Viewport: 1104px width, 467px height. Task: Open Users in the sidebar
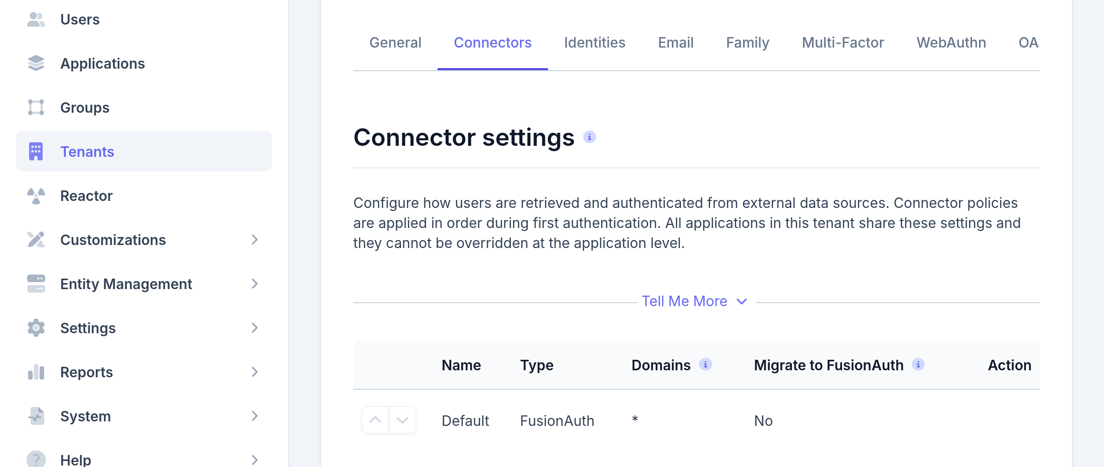tap(144, 20)
